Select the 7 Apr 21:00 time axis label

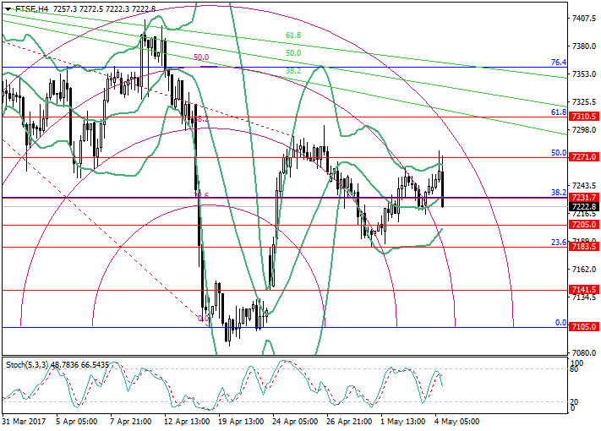tap(131, 422)
